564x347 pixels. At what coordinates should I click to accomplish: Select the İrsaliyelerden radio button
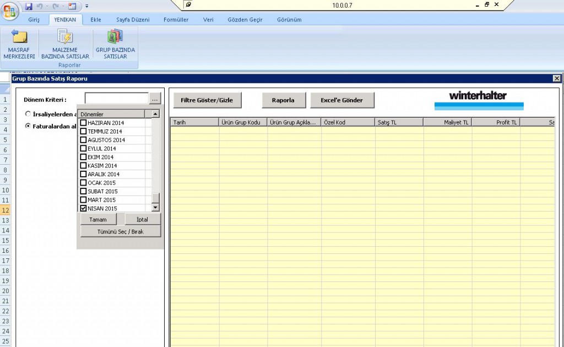(28, 114)
